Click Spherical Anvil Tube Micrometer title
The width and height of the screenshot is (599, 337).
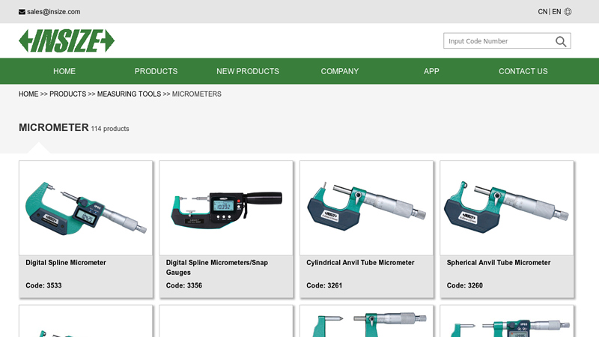pyautogui.click(x=499, y=263)
